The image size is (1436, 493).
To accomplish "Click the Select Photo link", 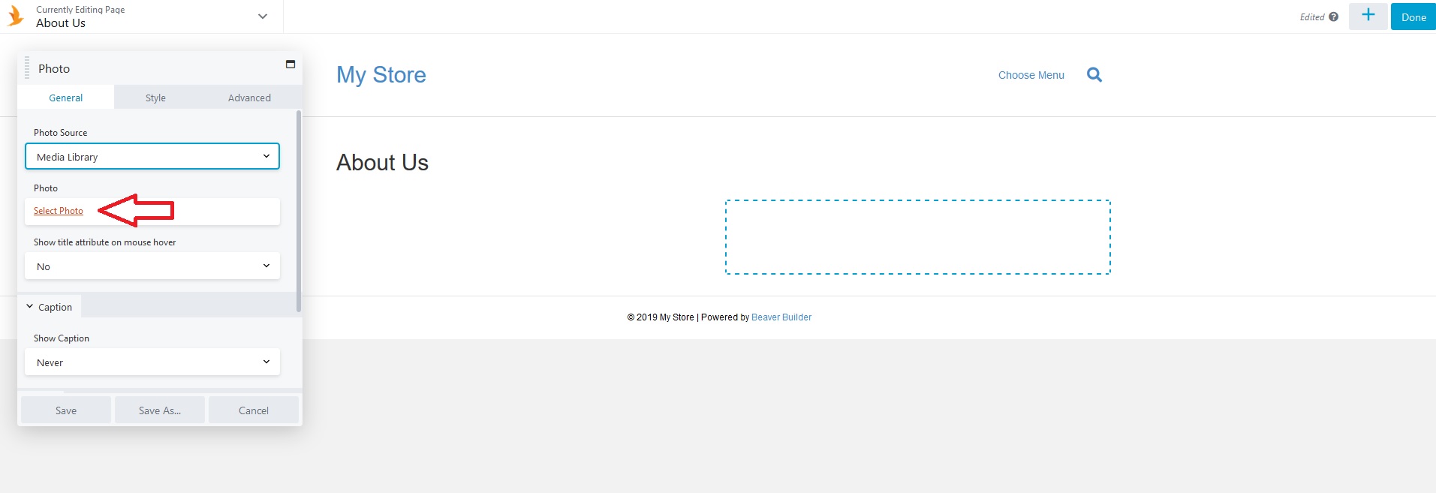I will click(x=59, y=211).
